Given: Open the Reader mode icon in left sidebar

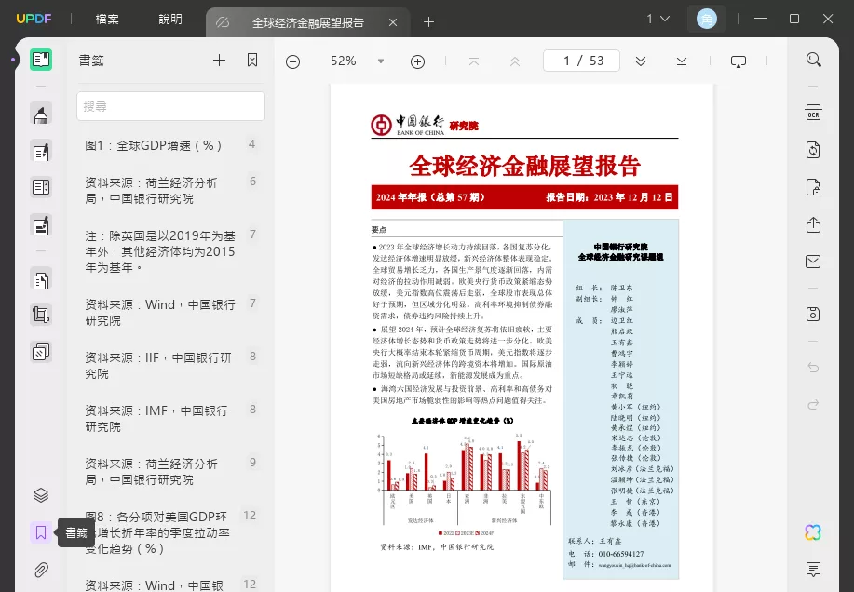Looking at the screenshot, I should tap(41, 60).
